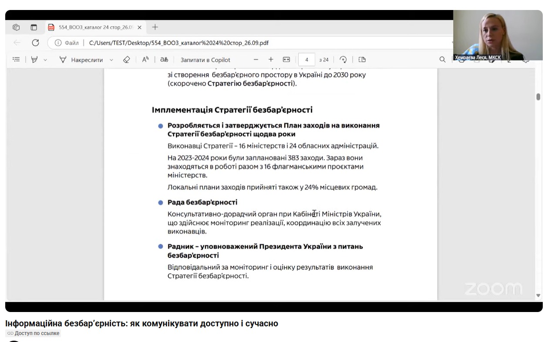The image size is (548, 342).
Task: Switch to the 554_ВООЗ_каталог PDF tab
Action: click(x=96, y=27)
